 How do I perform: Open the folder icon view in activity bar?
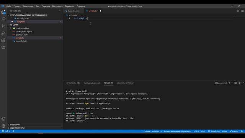pyautogui.click(x=3, y=47)
